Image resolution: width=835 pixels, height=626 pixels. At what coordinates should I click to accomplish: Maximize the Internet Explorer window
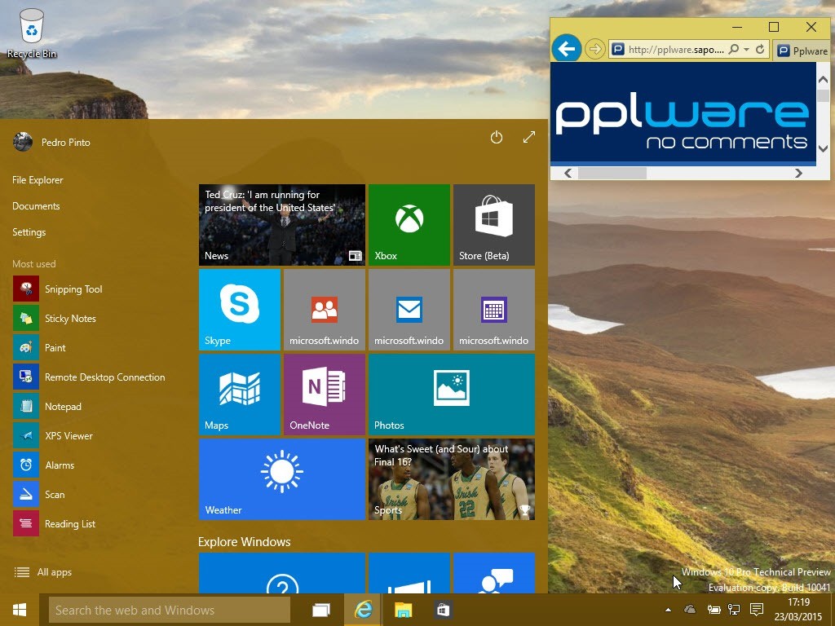[x=774, y=27]
